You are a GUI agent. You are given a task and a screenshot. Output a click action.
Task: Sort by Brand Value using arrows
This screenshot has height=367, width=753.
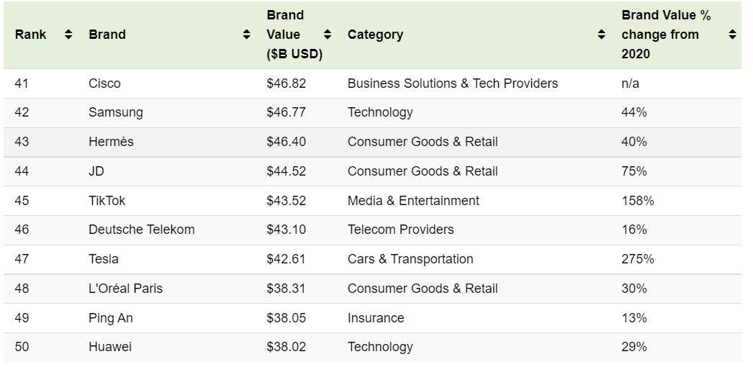tap(328, 35)
